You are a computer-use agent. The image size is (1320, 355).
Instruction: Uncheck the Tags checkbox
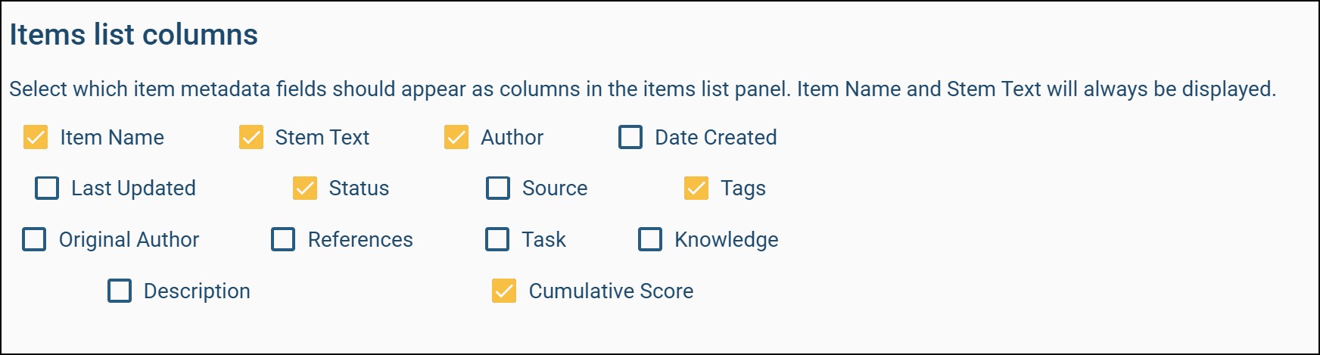pyautogui.click(x=696, y=188)
